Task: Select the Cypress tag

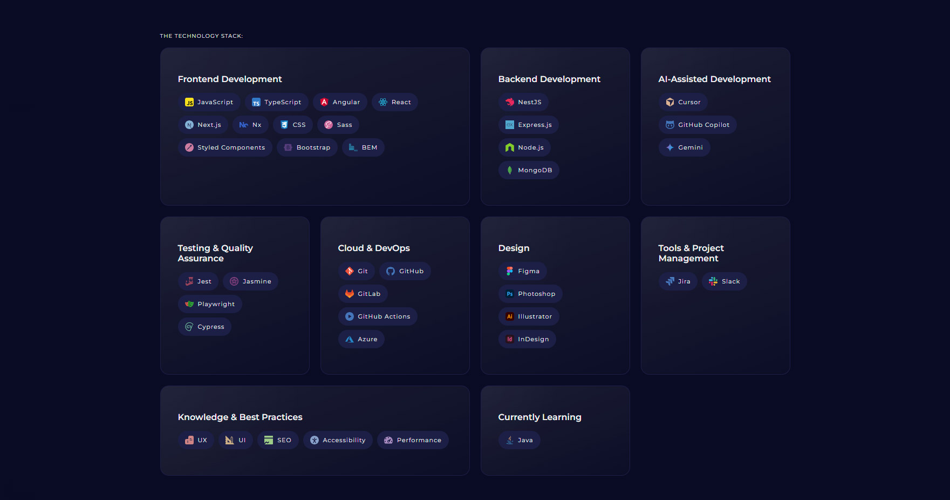Action: pyautogui.click(x=204, y=327)
